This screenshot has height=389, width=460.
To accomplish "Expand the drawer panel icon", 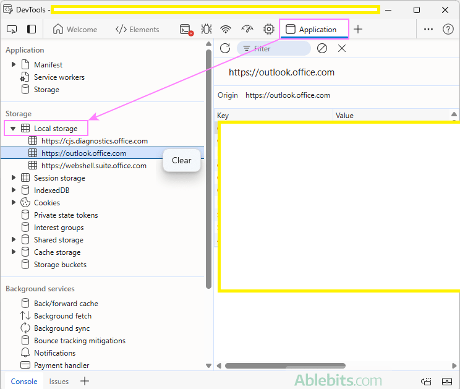I will click(447, 381).
